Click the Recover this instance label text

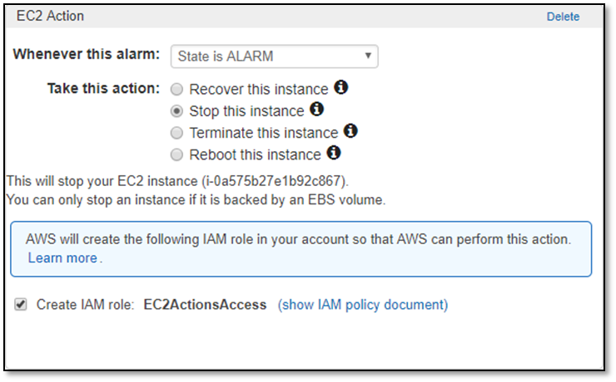click(259, 90)
